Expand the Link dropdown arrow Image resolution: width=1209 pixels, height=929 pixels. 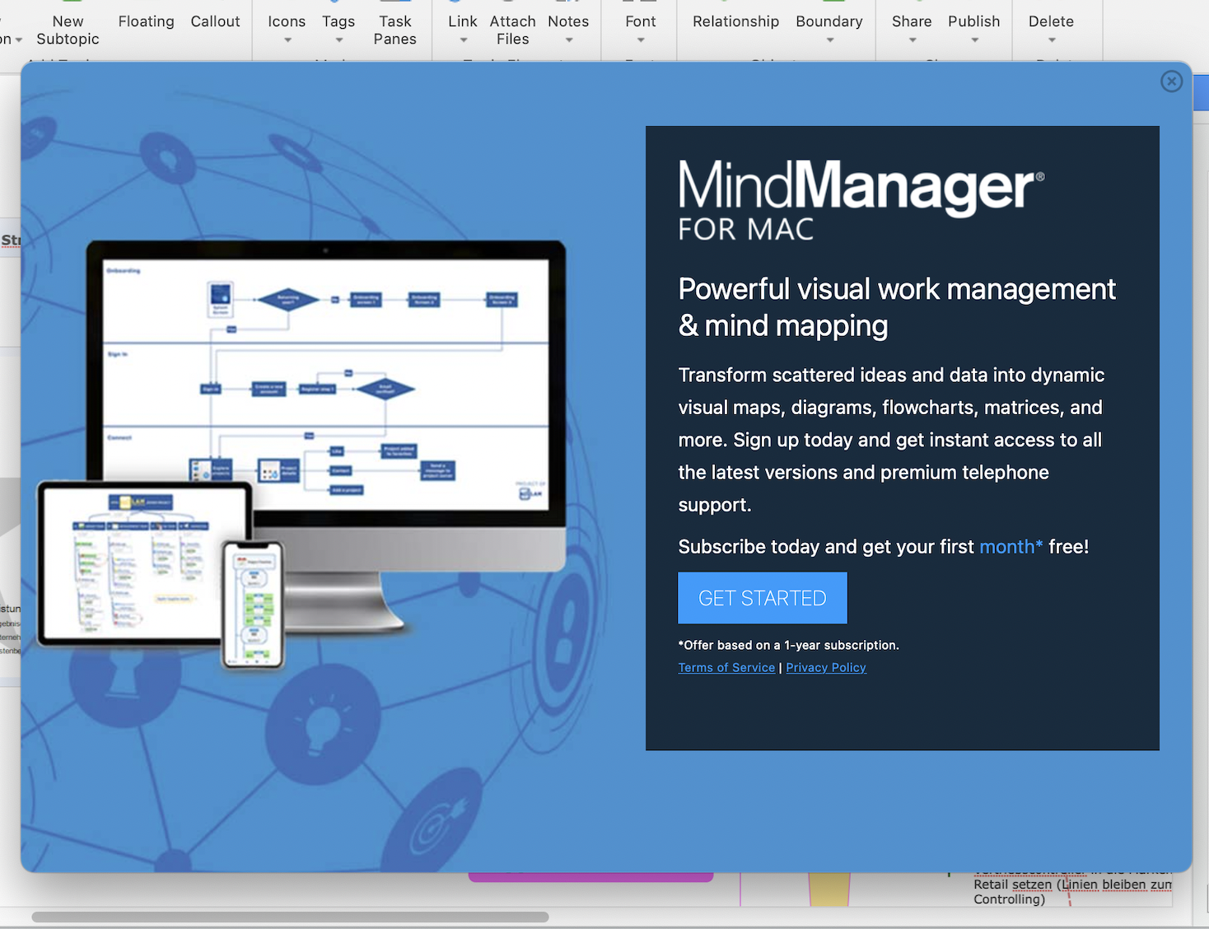(463, 40)
